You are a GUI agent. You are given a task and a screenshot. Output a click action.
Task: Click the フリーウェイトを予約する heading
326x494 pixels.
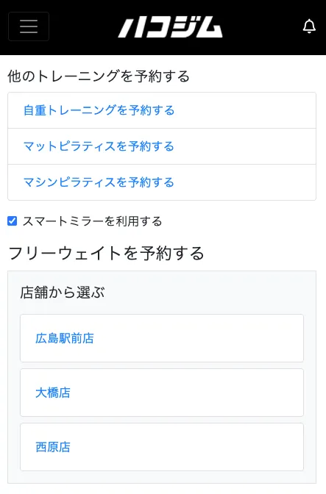click(x=106, y=254)
